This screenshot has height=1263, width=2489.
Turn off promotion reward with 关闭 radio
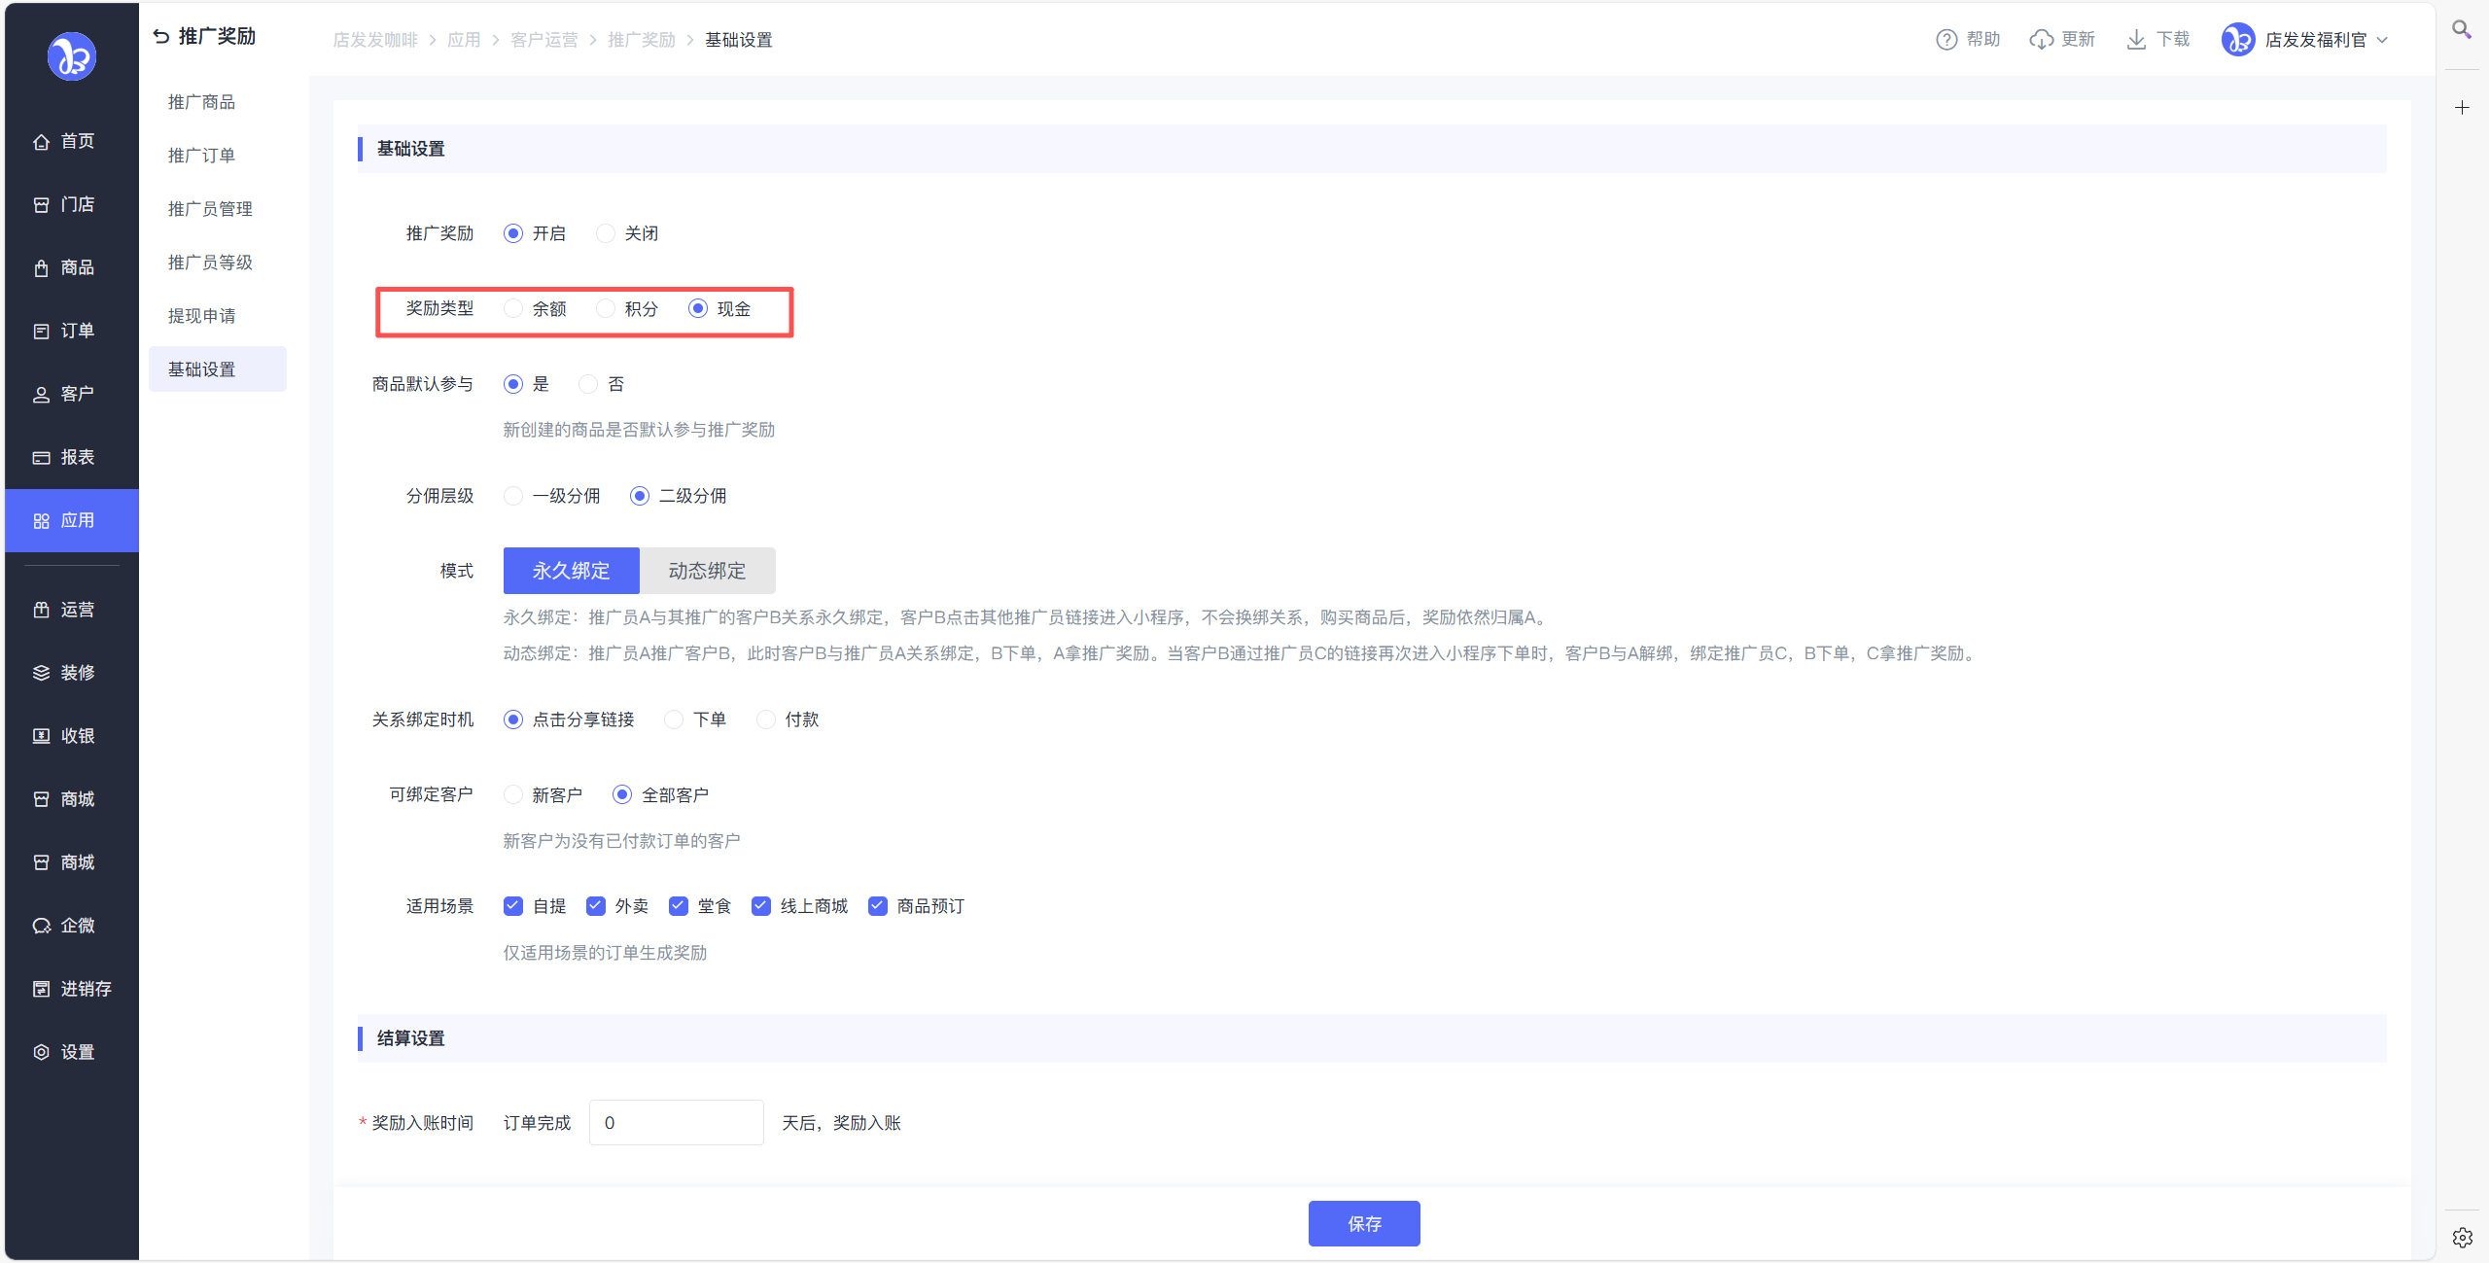pos(606,233)
